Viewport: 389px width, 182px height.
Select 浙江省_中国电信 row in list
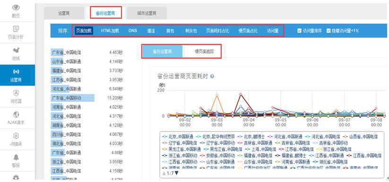[87, 162]
